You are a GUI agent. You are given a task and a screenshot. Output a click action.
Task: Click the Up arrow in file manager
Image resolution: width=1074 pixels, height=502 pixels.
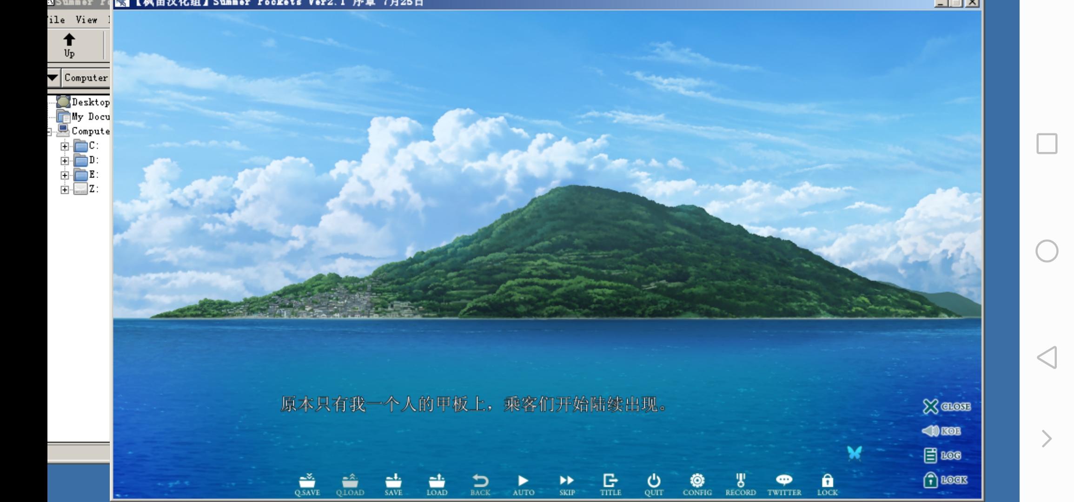click(69, 46)
